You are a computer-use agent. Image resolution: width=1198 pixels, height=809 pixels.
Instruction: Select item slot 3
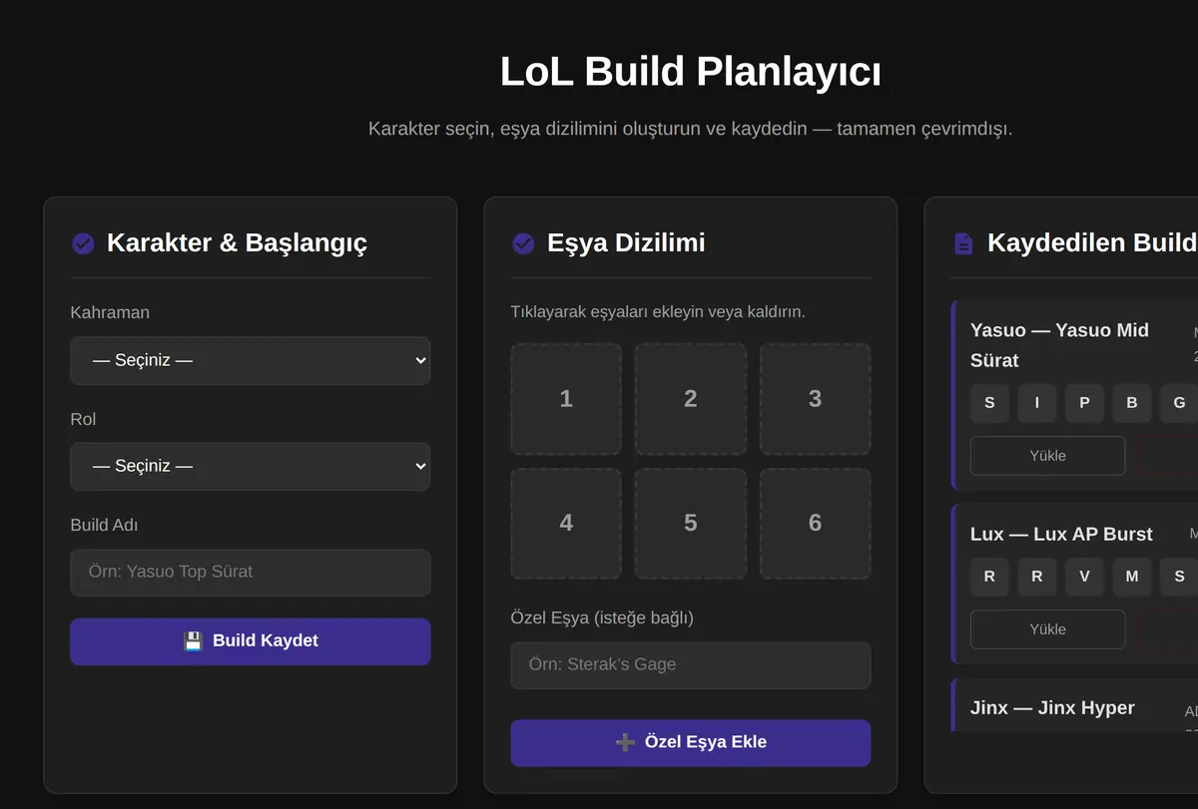[816, 399]
